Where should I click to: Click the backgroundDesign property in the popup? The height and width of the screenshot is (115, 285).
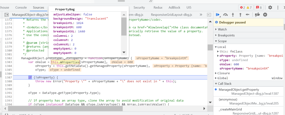(81, 19)
